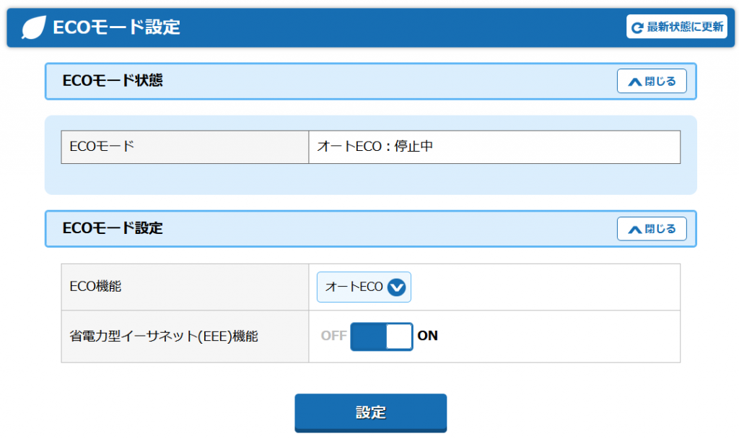Image resolution: width=739 pixels, height=439 pixels.
Task: Click the ECO機能 row label
Action: coord(95,287)
